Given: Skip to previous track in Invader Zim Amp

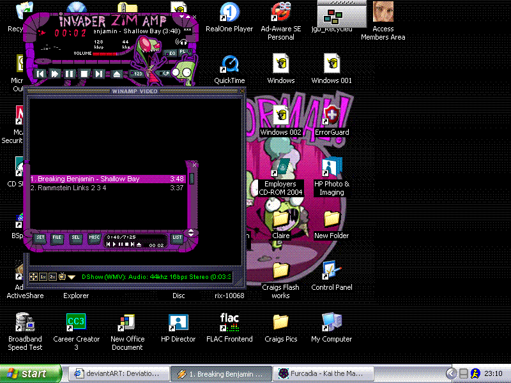Looking at the screenshot, I should tap(40, 74).
